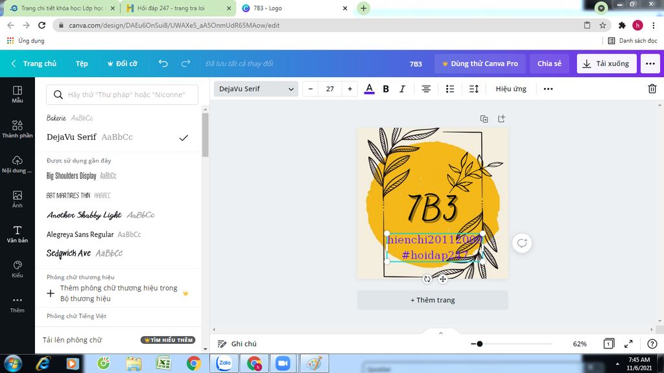Viewport: 664px width, 373px height.
Task: Click the font size field showing 27
Action: 330,89
